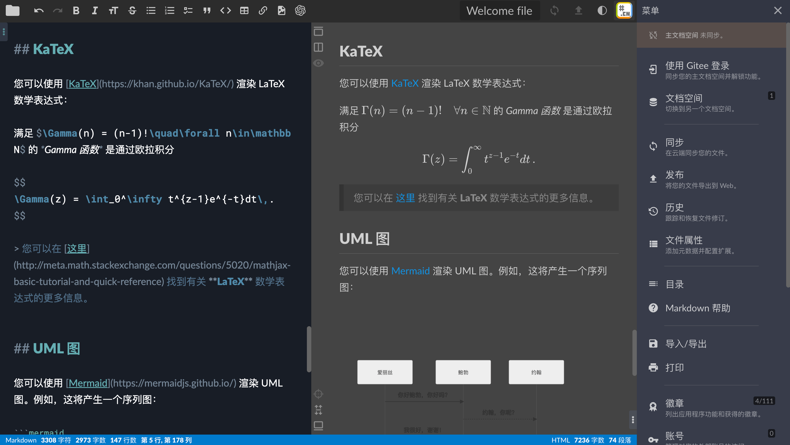Open the ChatGPT assistant icon
The height and width of the screenshot is (445, 790).
(300, 11)
